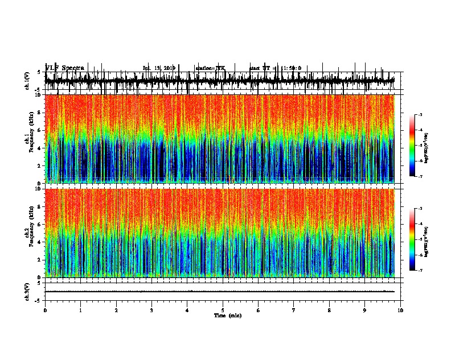Click the '2' kHz tick of ch.2 spectrogram

point(40,260)
